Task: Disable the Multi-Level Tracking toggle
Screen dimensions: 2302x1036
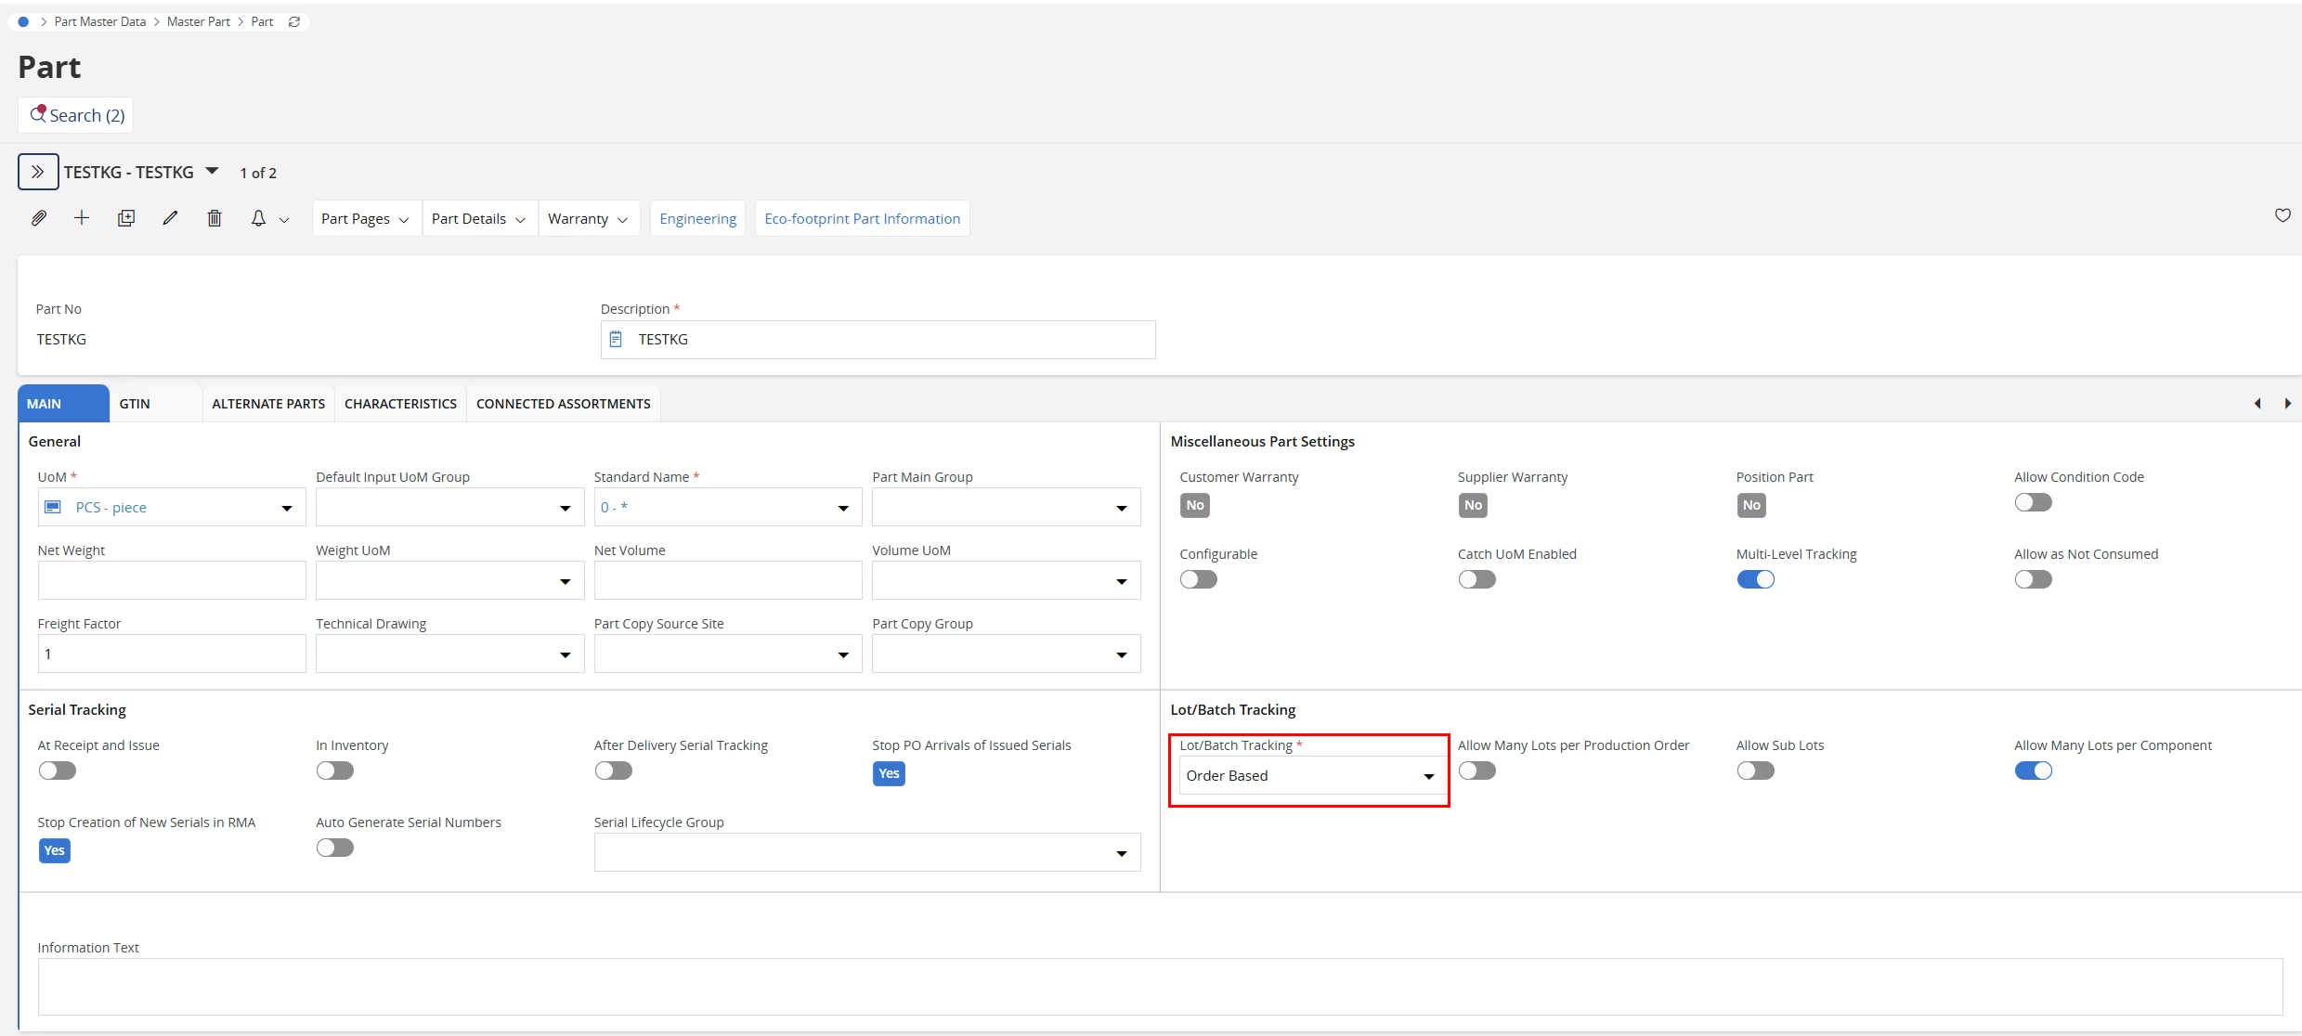Action: [x=1755, y=579]
